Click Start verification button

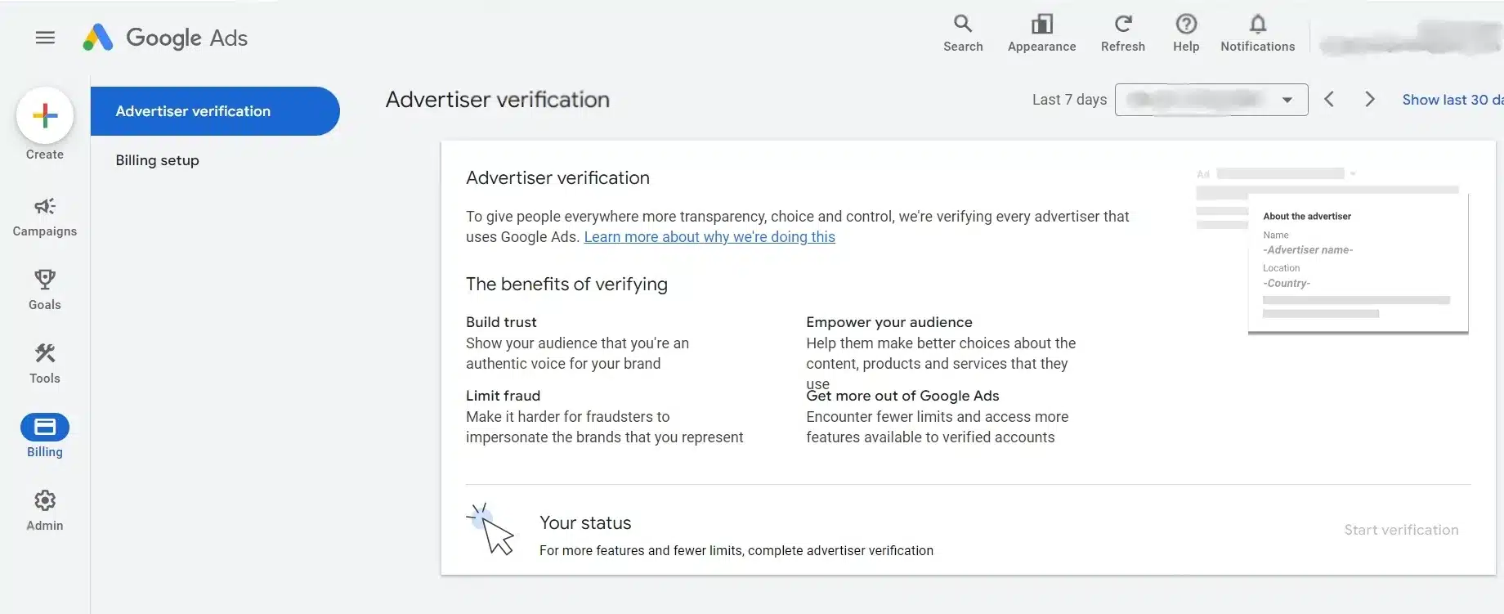coord(1401,530)
